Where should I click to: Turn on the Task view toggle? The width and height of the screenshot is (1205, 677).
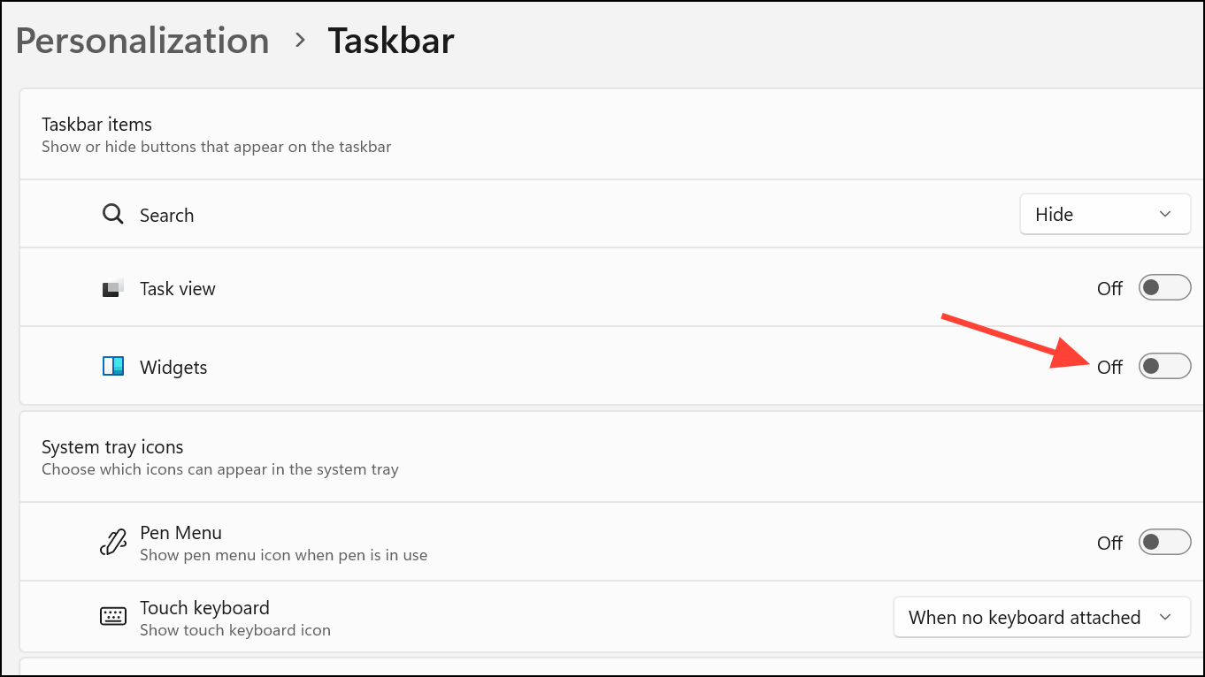click(1164, 288)
